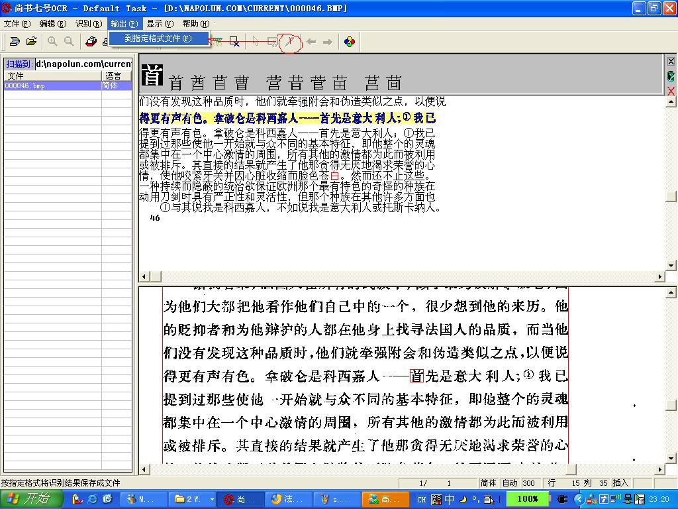This screenshot has height=509, width=678.
Task: Click text pane horizontal scroll right arrow
Action: [660, 276]
